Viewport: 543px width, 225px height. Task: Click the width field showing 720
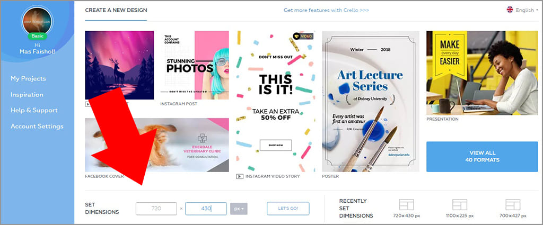pos(156,209)
